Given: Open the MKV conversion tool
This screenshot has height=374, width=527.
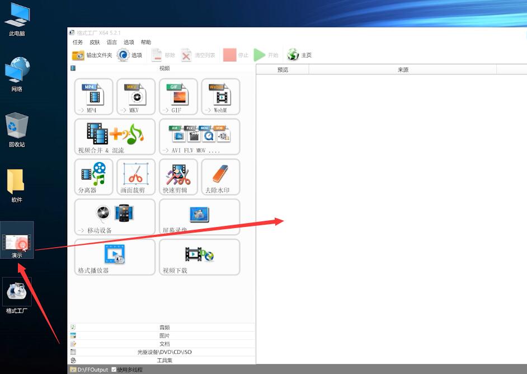Looking at the screenshot, I should click(x=136, y=97).
